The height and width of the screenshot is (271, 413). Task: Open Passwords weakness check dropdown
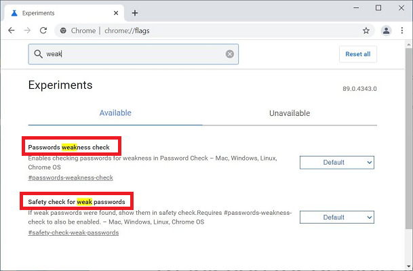pos(337,163)
